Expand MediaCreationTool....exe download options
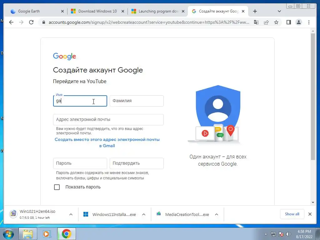The image size is (320, 240). click(x=217, y=214)
